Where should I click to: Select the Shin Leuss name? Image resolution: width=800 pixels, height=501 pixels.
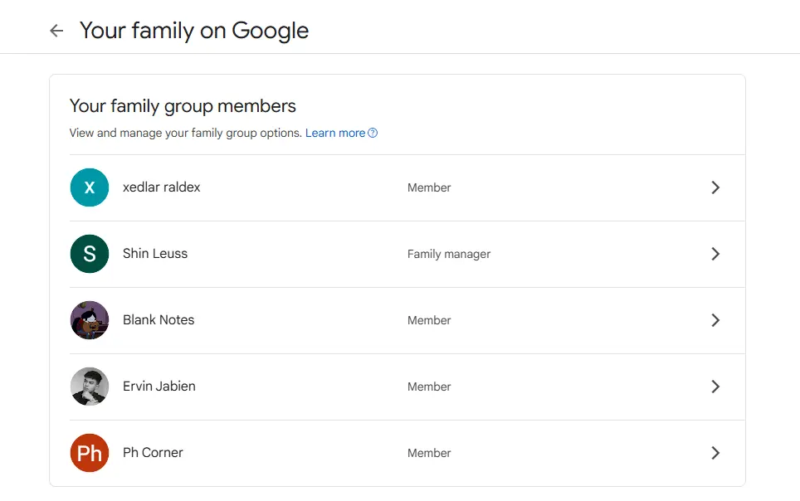[x=155, y=254]
